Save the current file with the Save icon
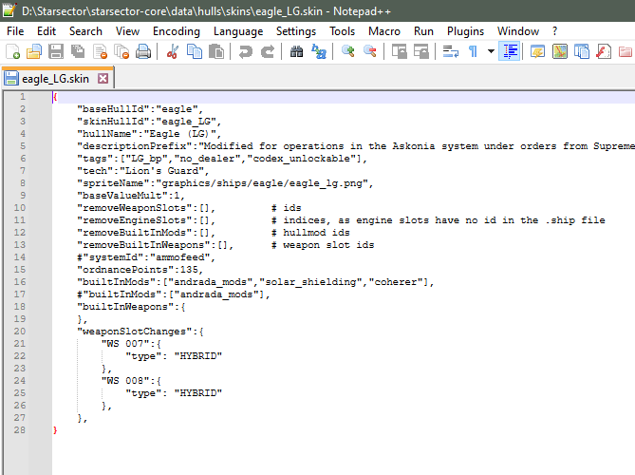Viewport: 635px width, 475px height. pyautogui.click(x=56, y=52)
